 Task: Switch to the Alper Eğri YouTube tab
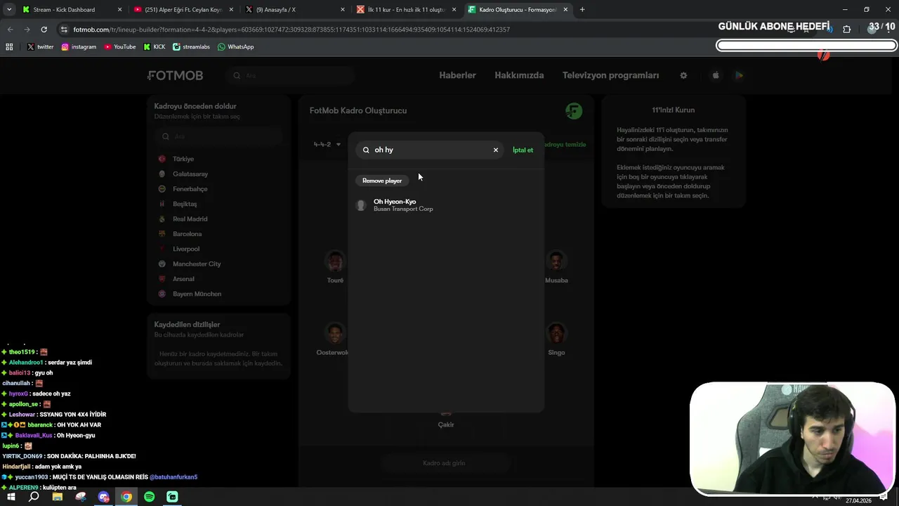182,10
